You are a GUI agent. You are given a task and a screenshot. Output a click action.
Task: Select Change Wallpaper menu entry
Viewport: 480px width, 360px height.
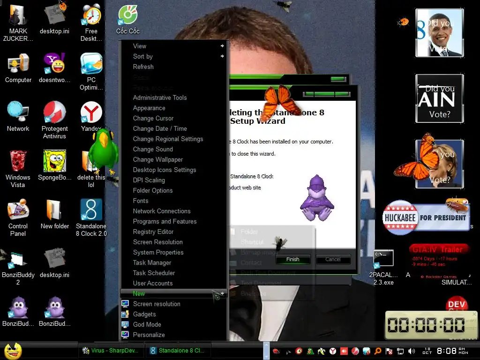[x=174, y=159]
